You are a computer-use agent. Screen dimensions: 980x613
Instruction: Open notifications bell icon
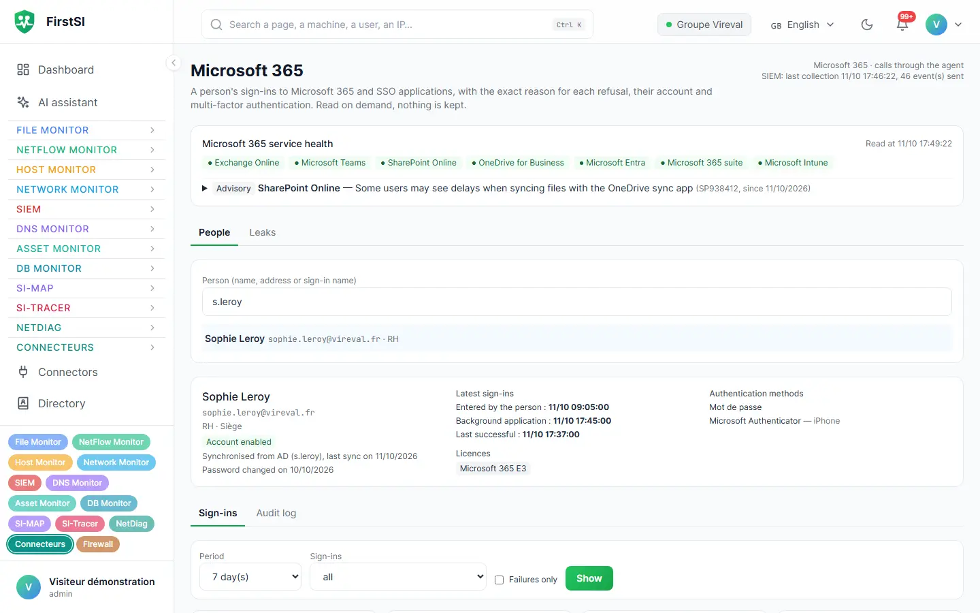tap(902, 25)
